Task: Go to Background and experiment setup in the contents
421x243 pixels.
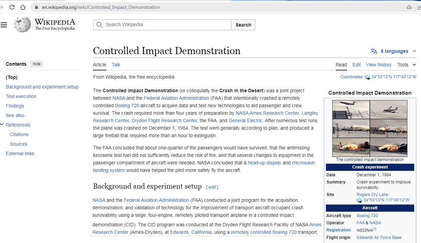Action: click(42, 87)
